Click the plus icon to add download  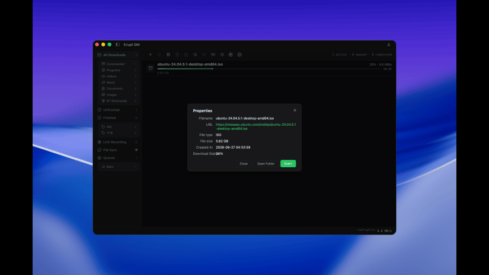click(x=150, y=54)
